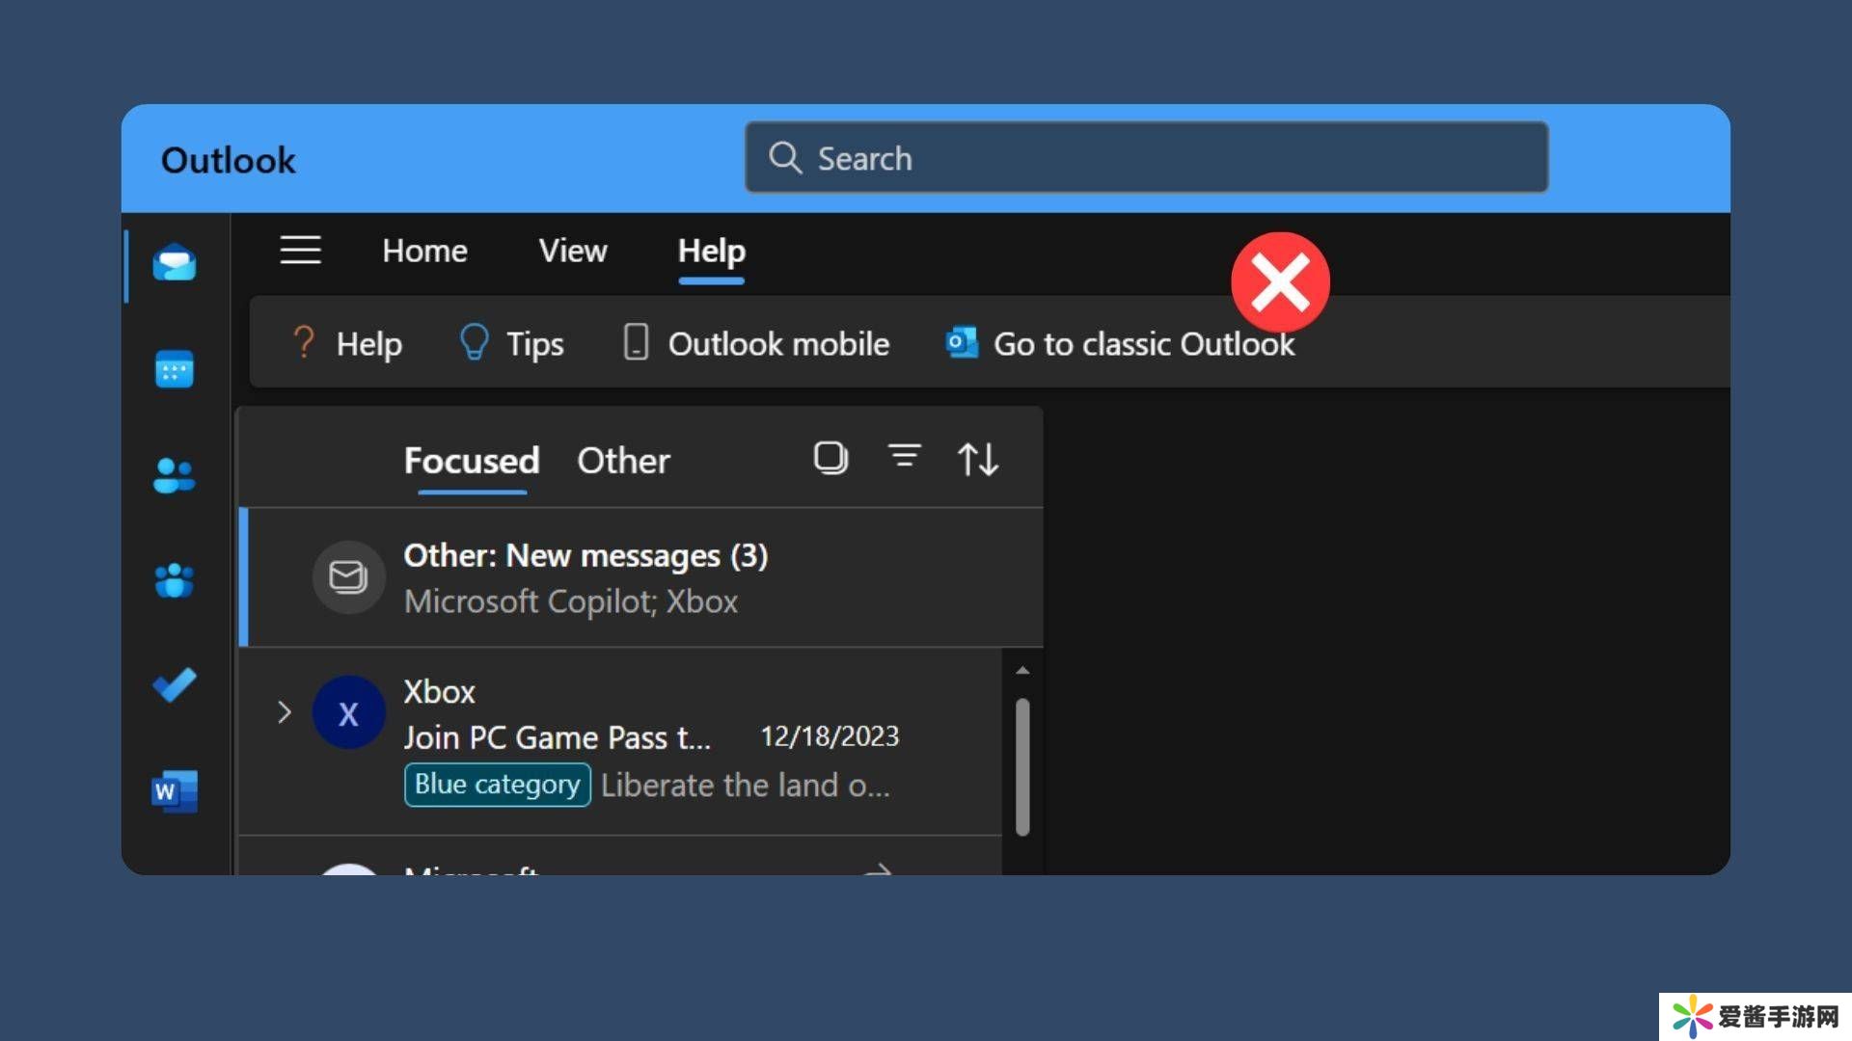Open the Home ribbon tab
The image size is (1852, 1041).
[x=424, y=251]
